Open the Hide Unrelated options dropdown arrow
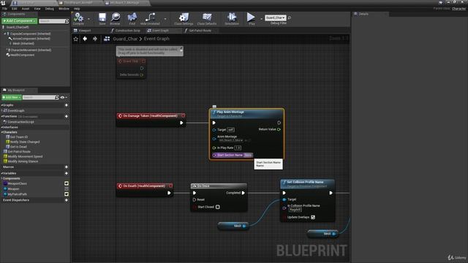Screen dimensions: 468x263 coord(165,19)
